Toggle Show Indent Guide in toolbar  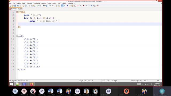pos(67,6)
